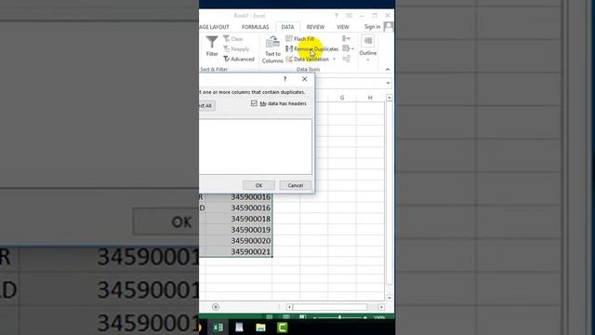Open the Advanced filter option
The width and height of the screenshot is (595, 335).
(239, 60)
